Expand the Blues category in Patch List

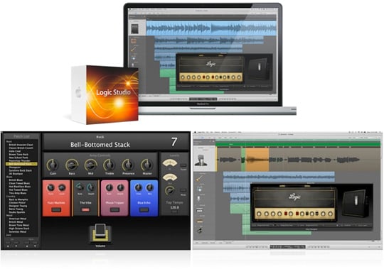tap(9, 177)
